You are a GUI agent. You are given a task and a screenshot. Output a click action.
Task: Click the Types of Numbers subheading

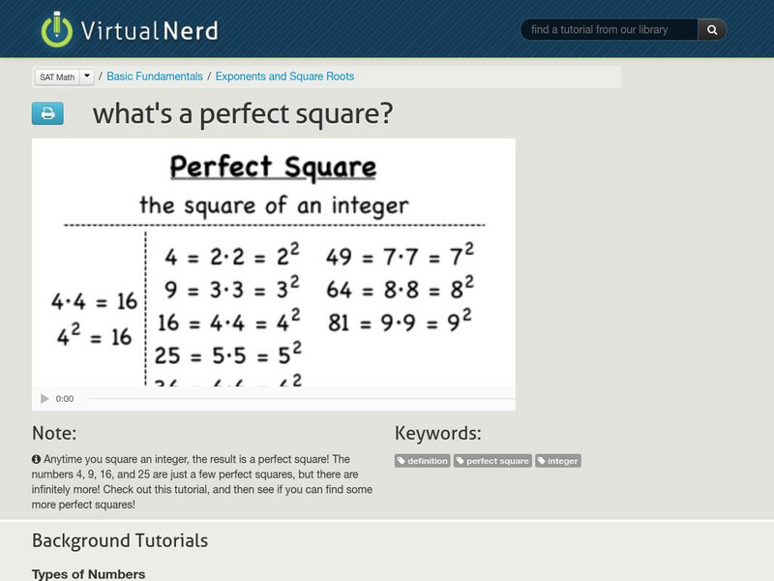[x=88, y=574]
